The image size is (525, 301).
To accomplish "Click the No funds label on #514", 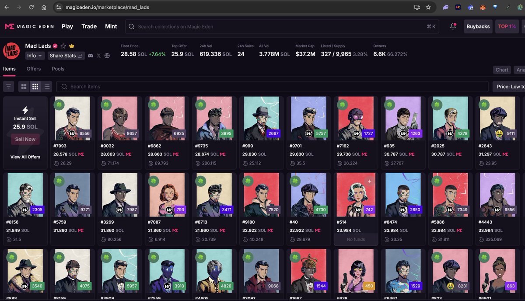I will click(356, 239).
